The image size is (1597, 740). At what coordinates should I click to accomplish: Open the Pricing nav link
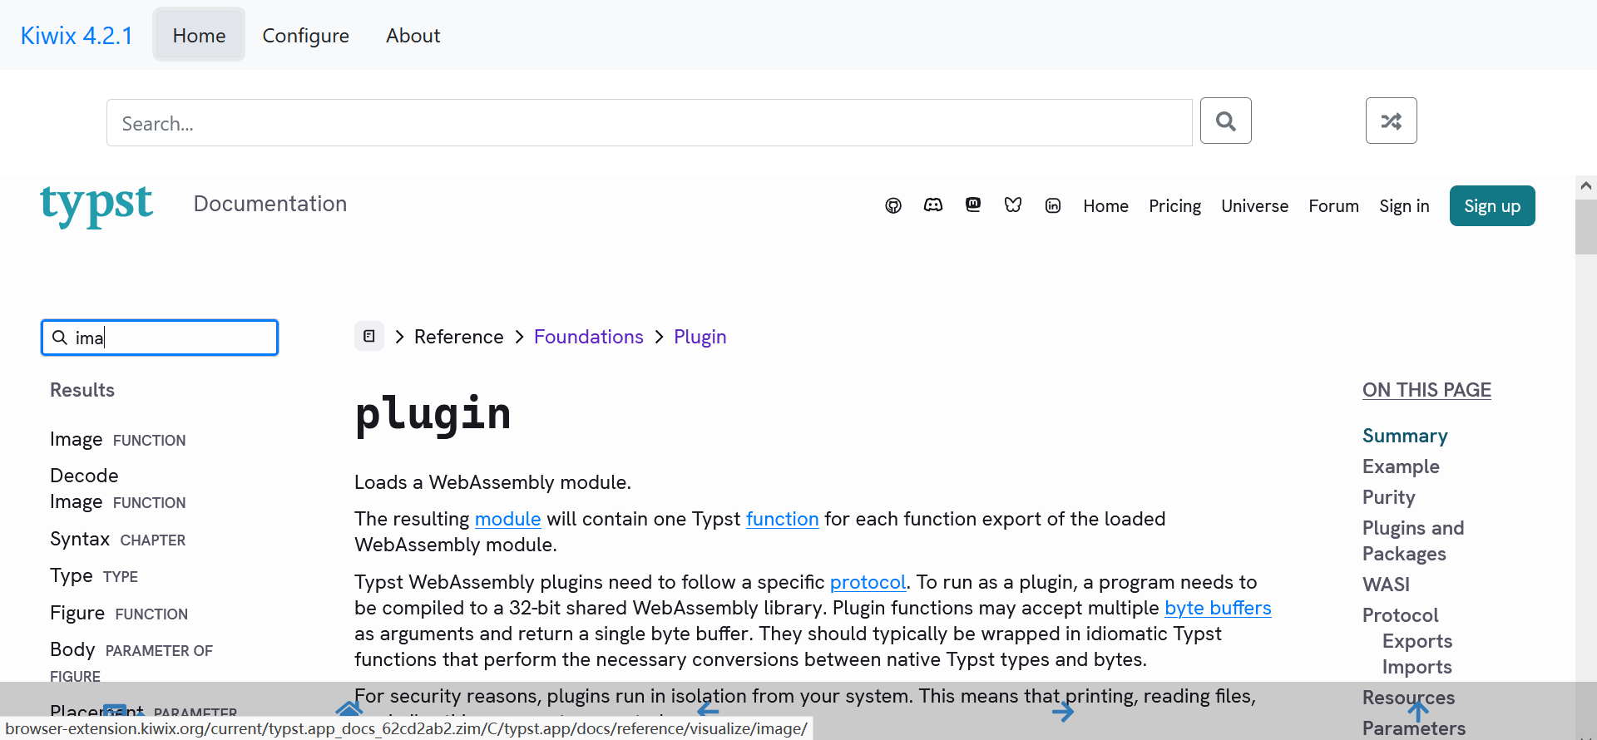(x=1174, y=206)
